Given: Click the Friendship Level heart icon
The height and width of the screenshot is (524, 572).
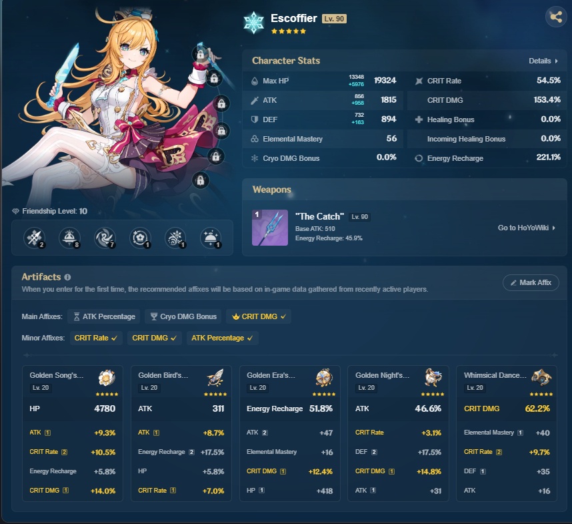Looking at the screenshot, I should click(x=15, y=212).
